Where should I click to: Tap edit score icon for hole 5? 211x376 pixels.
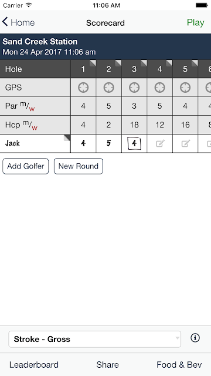[x=186, y=143]
